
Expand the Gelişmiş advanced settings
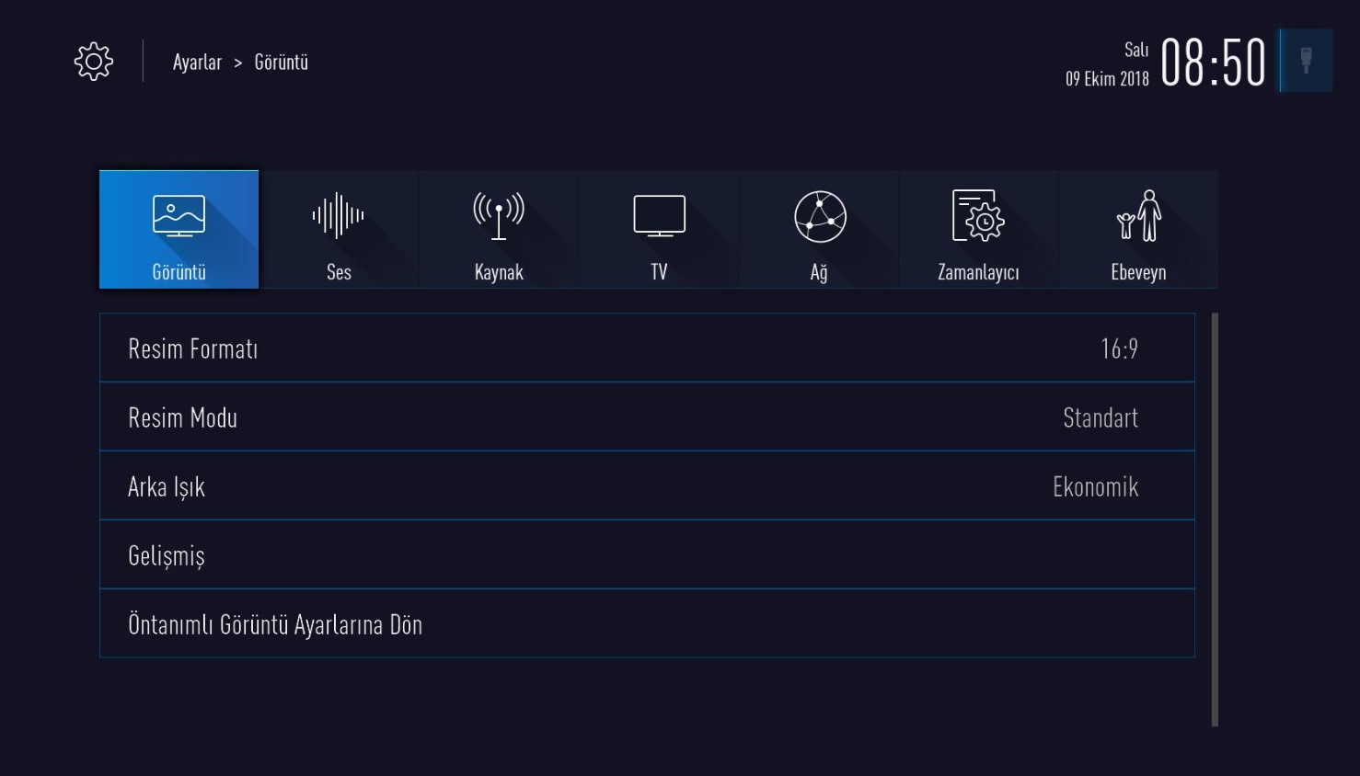click(644, 553)
